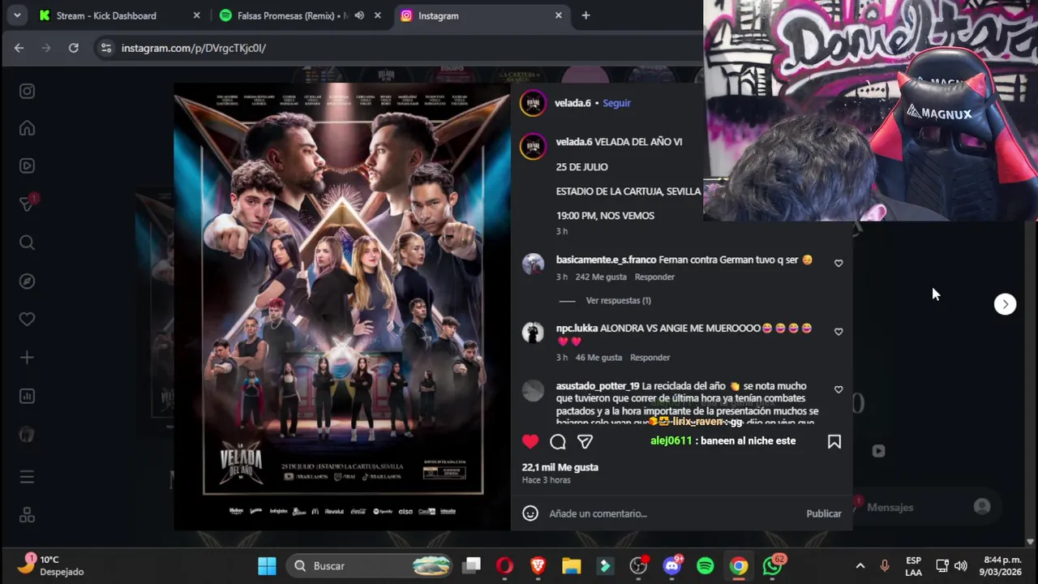Open the Dashboard insights chart icon
The width and height of the screenshot is (1038, 584).
[27, 397]
